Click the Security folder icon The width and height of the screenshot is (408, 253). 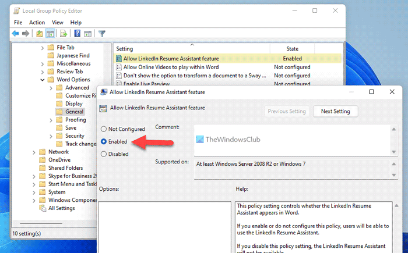click(x=59, y=136)
